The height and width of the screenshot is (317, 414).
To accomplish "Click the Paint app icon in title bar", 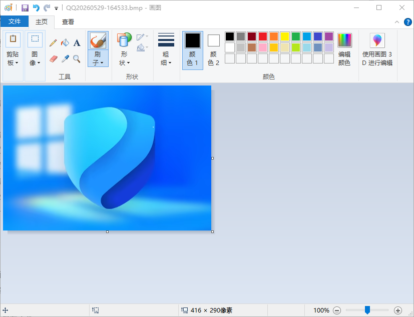I will [9, 7].
